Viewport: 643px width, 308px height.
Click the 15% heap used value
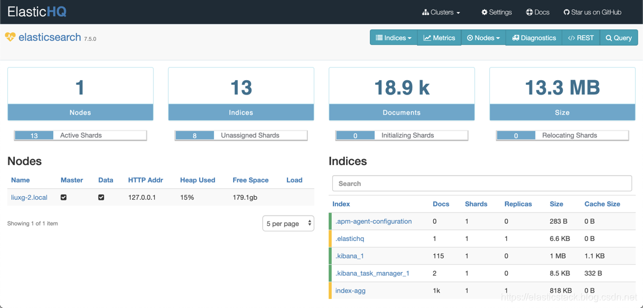pos(187,197)
